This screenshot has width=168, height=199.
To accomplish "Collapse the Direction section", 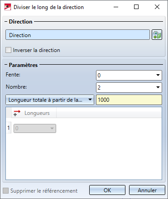I will pyautogui.click(x=6, y=22).
